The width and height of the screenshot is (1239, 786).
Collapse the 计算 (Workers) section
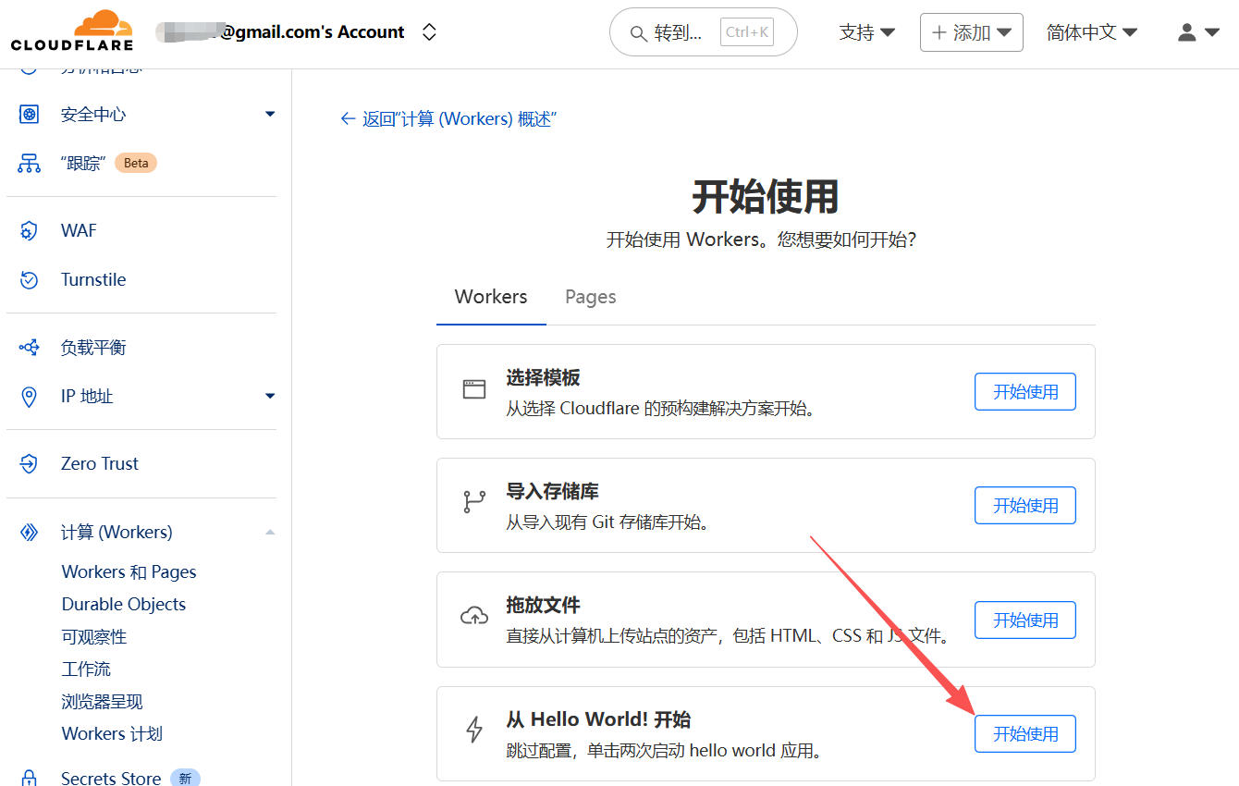tap(270, 533)
